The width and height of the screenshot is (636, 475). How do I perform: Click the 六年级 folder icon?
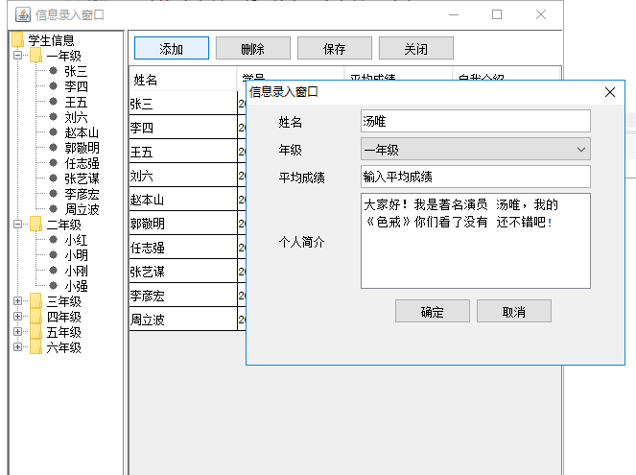(35, 347)
